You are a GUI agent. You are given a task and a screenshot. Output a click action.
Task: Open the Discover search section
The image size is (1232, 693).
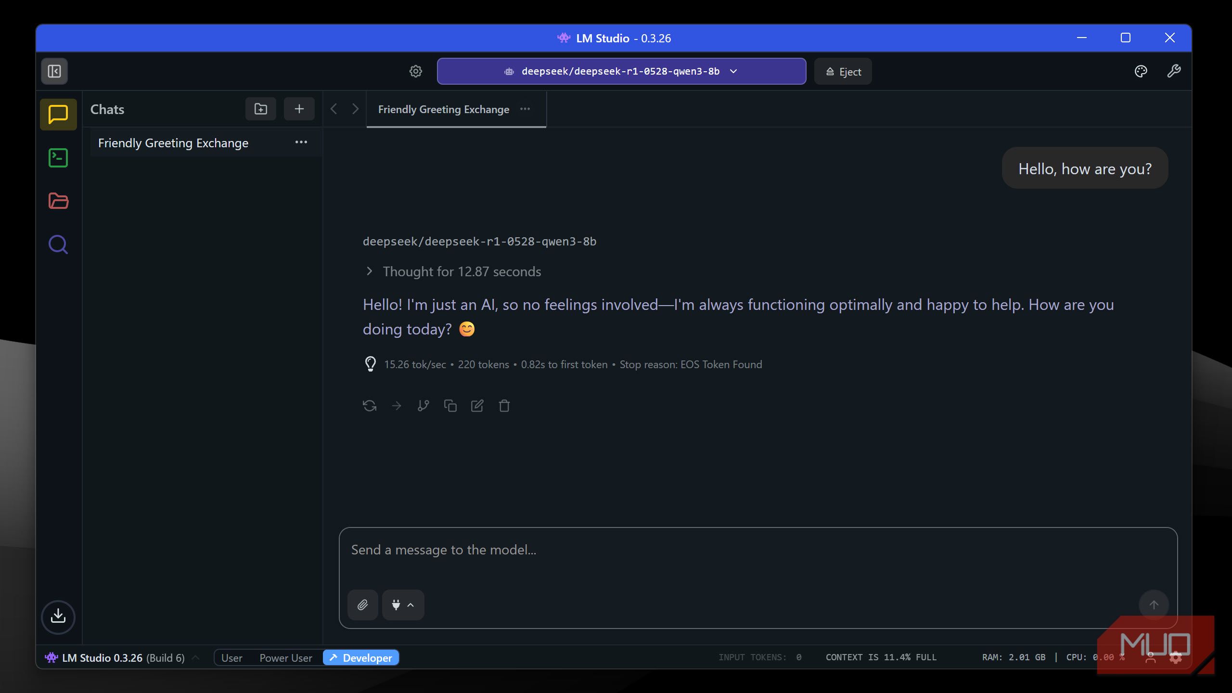pyautogui.click(x=58, y=244)
